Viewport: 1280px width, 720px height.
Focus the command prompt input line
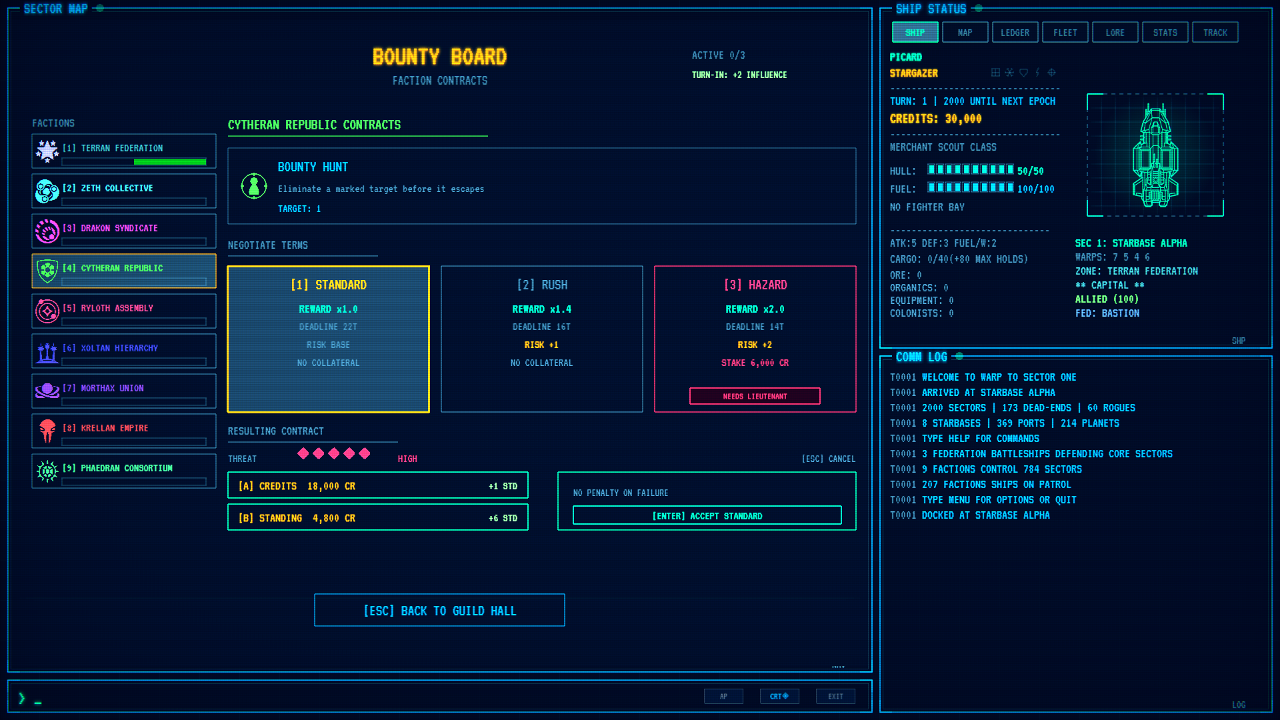click(x=360, y=698)
